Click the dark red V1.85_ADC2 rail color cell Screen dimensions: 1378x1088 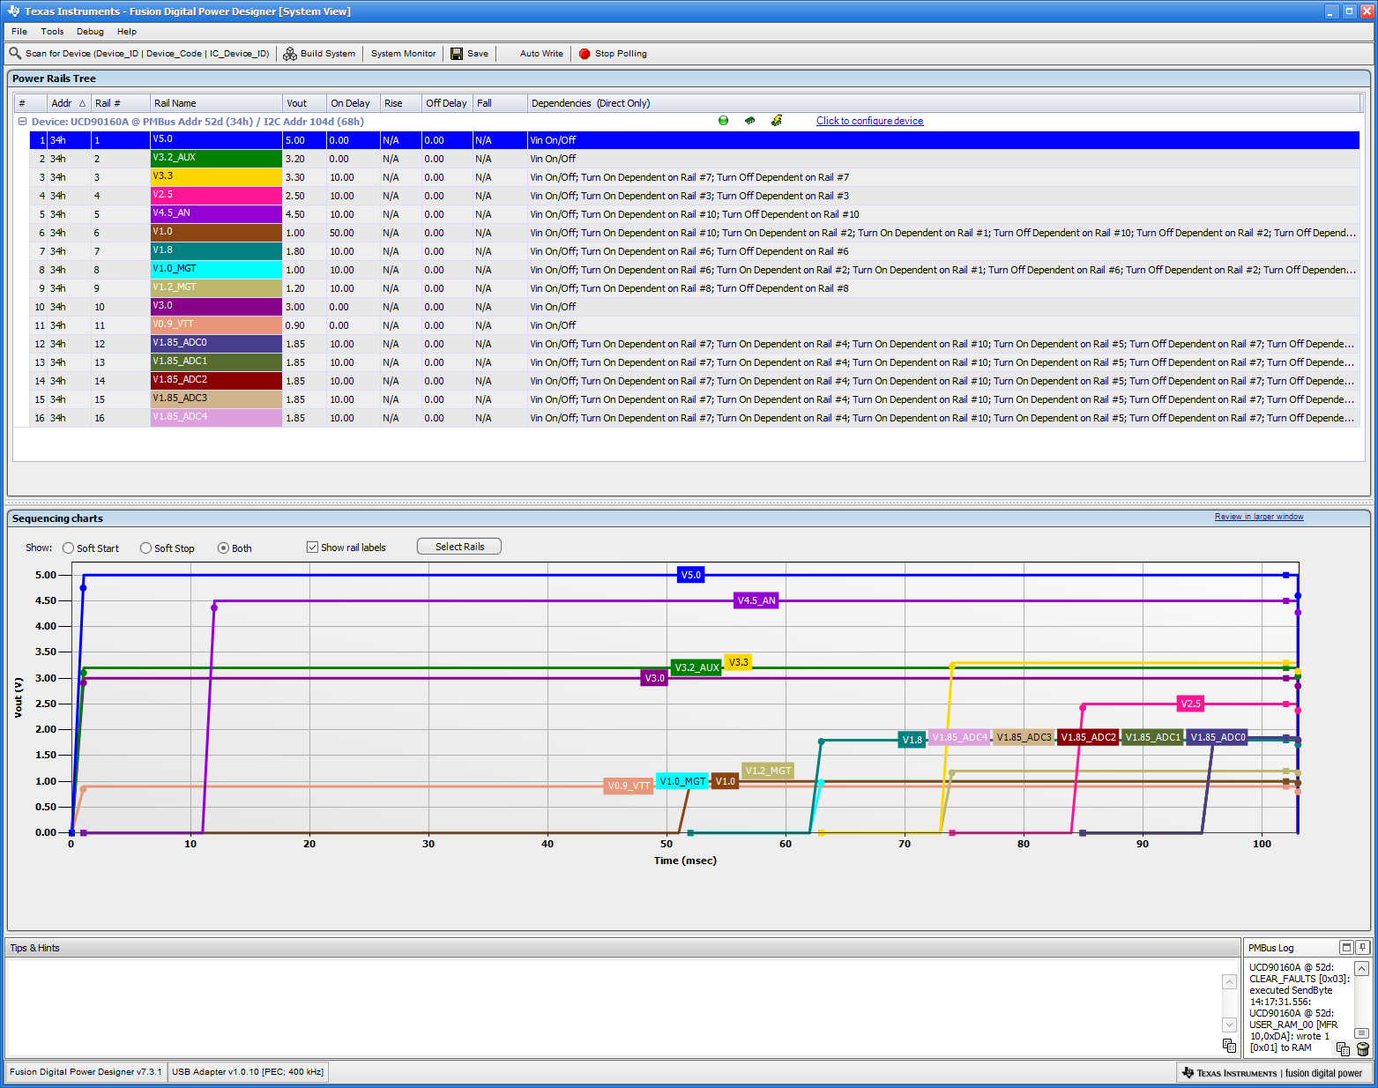click(x=216, y=381)
